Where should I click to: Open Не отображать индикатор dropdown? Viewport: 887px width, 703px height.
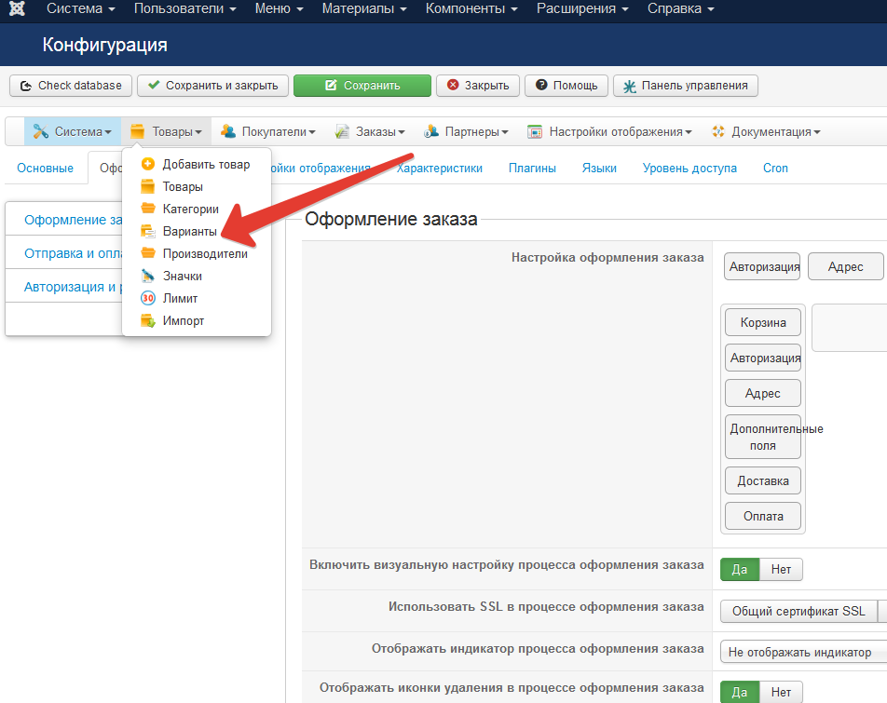point(803,652)
